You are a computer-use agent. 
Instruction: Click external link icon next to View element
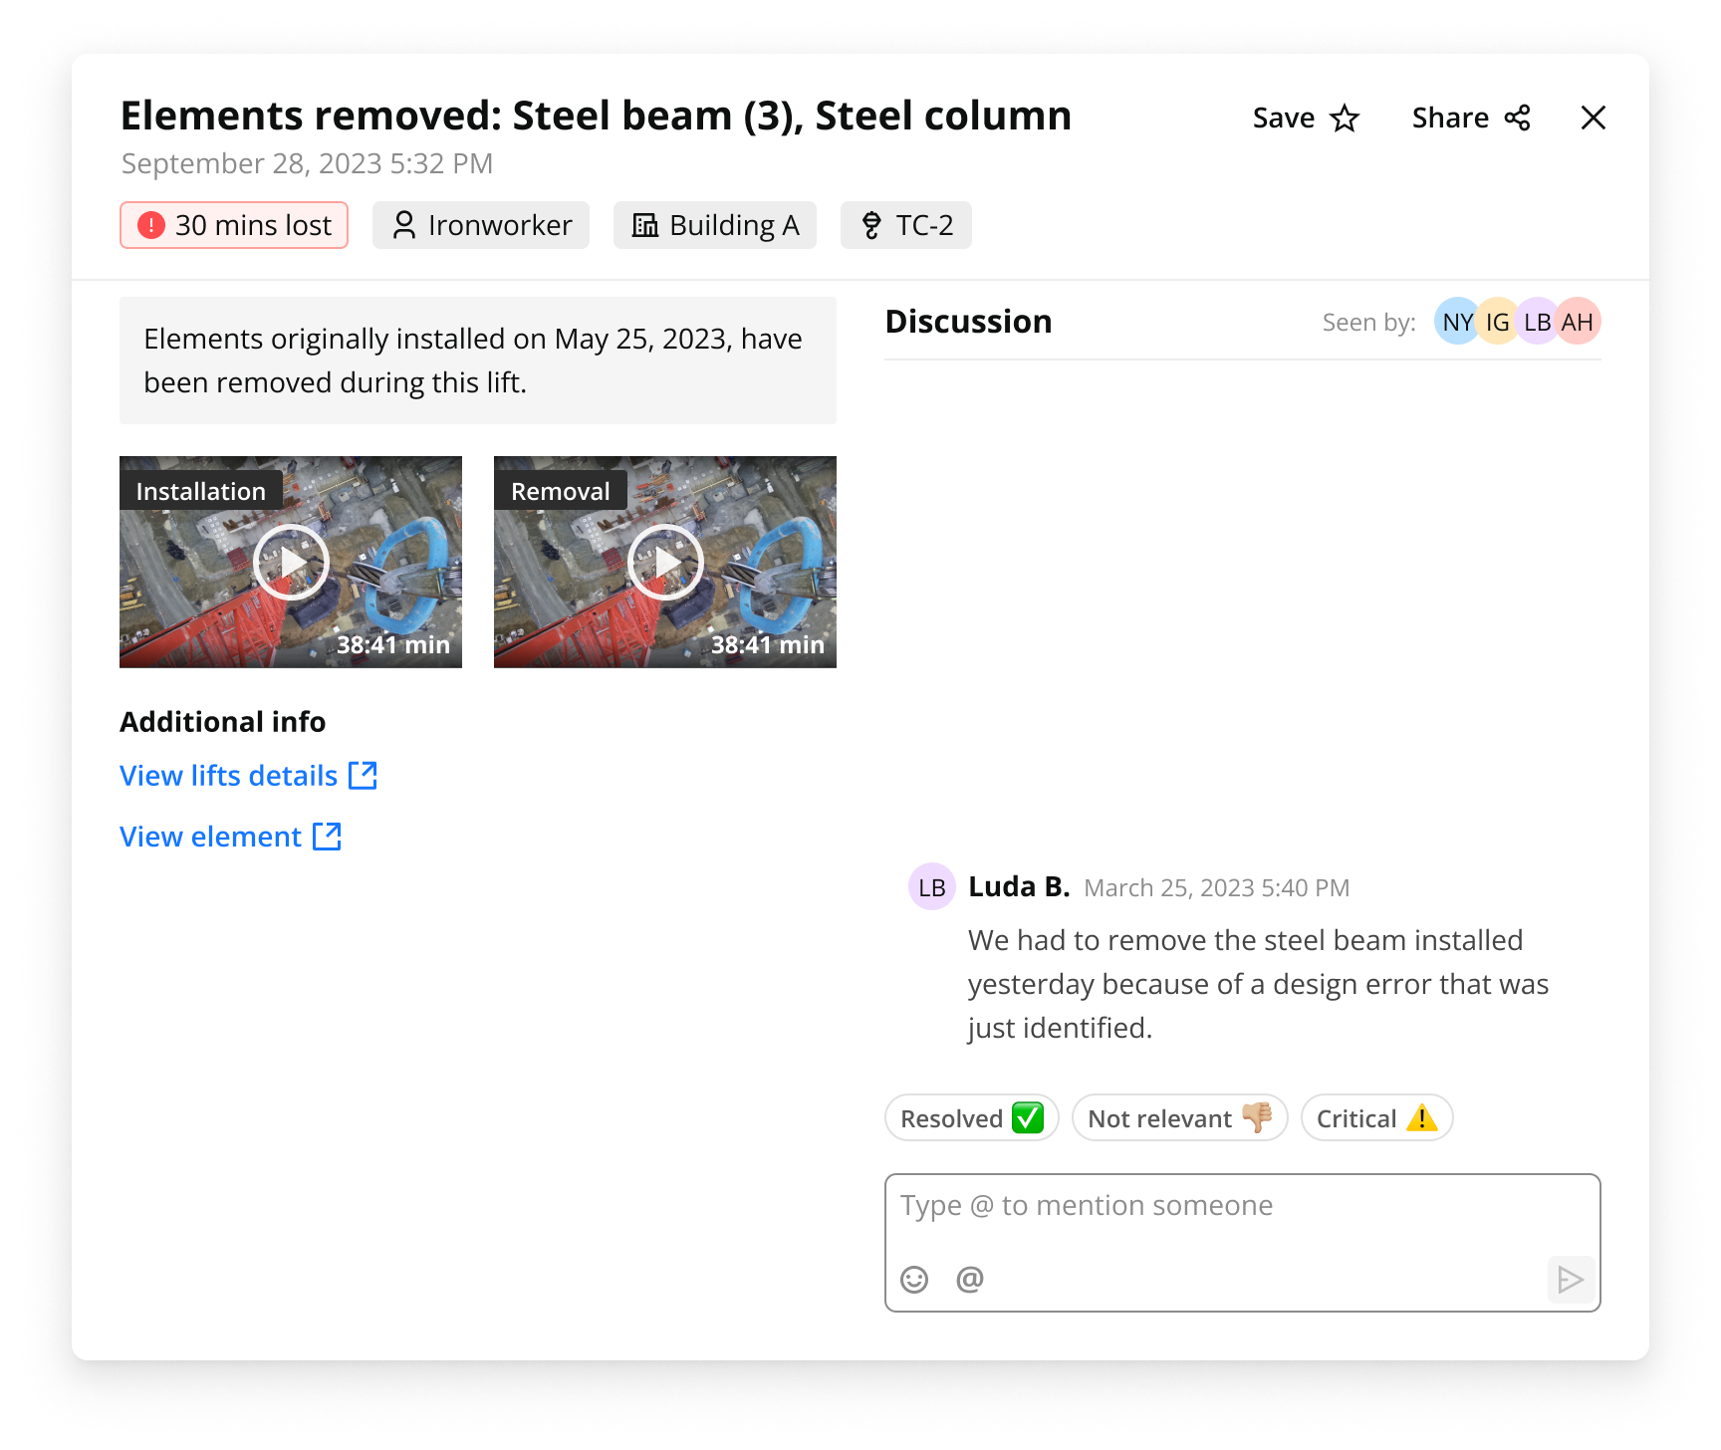(x=327, y=837)
